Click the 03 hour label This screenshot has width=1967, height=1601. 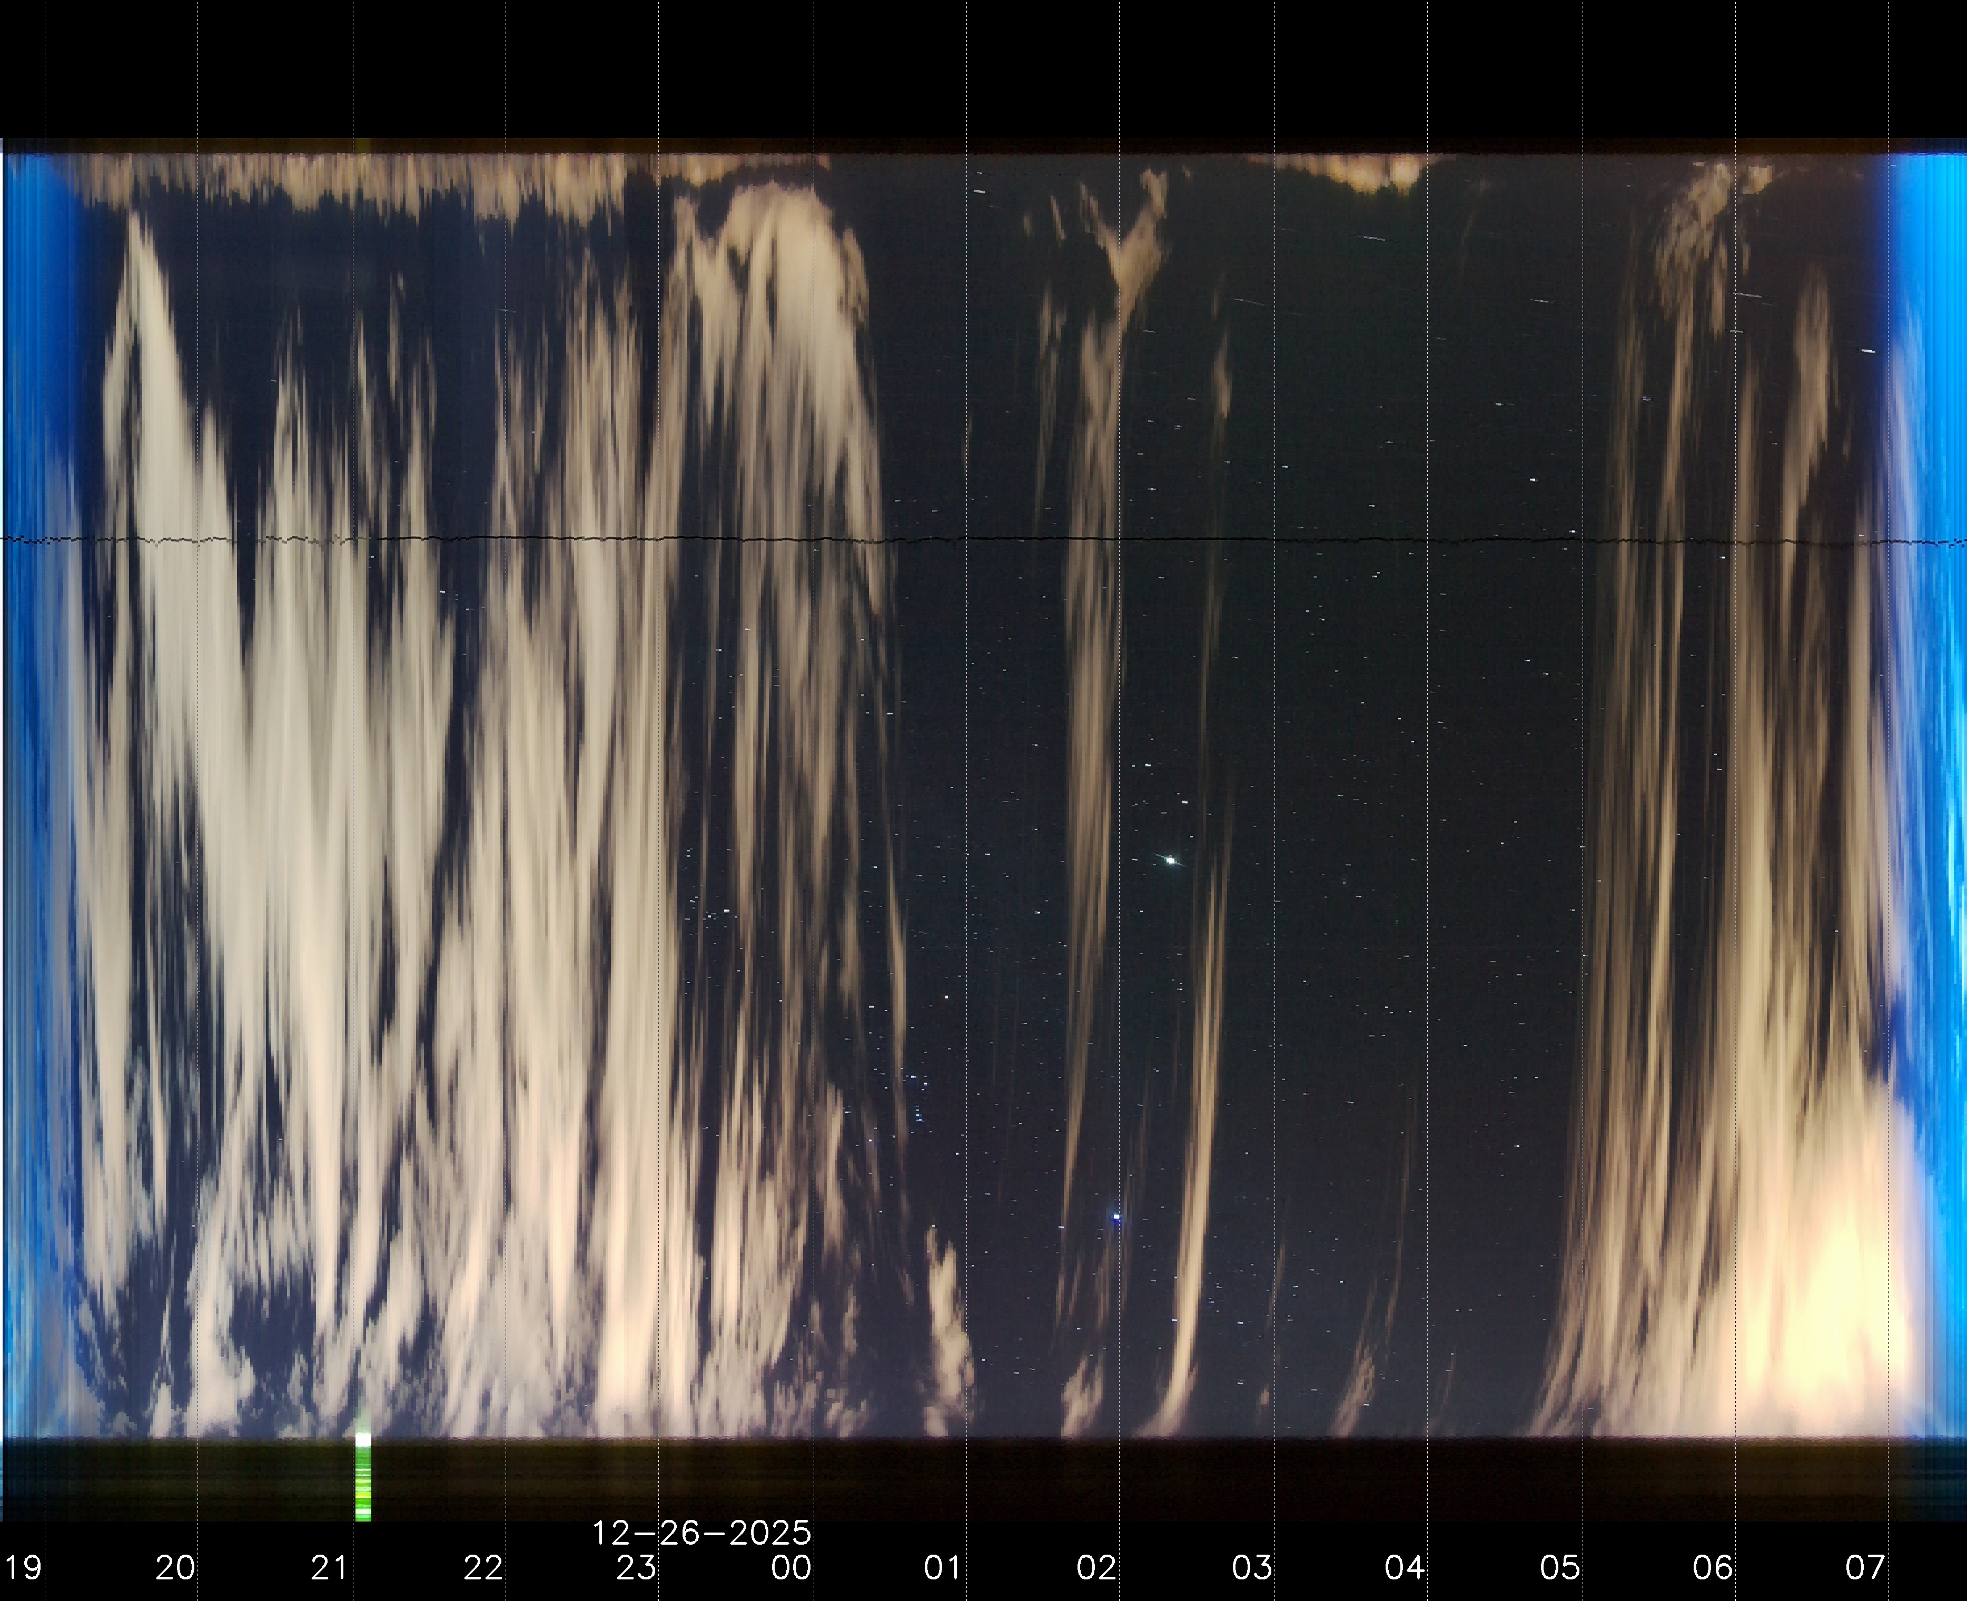click(x=1252, y=1568)
